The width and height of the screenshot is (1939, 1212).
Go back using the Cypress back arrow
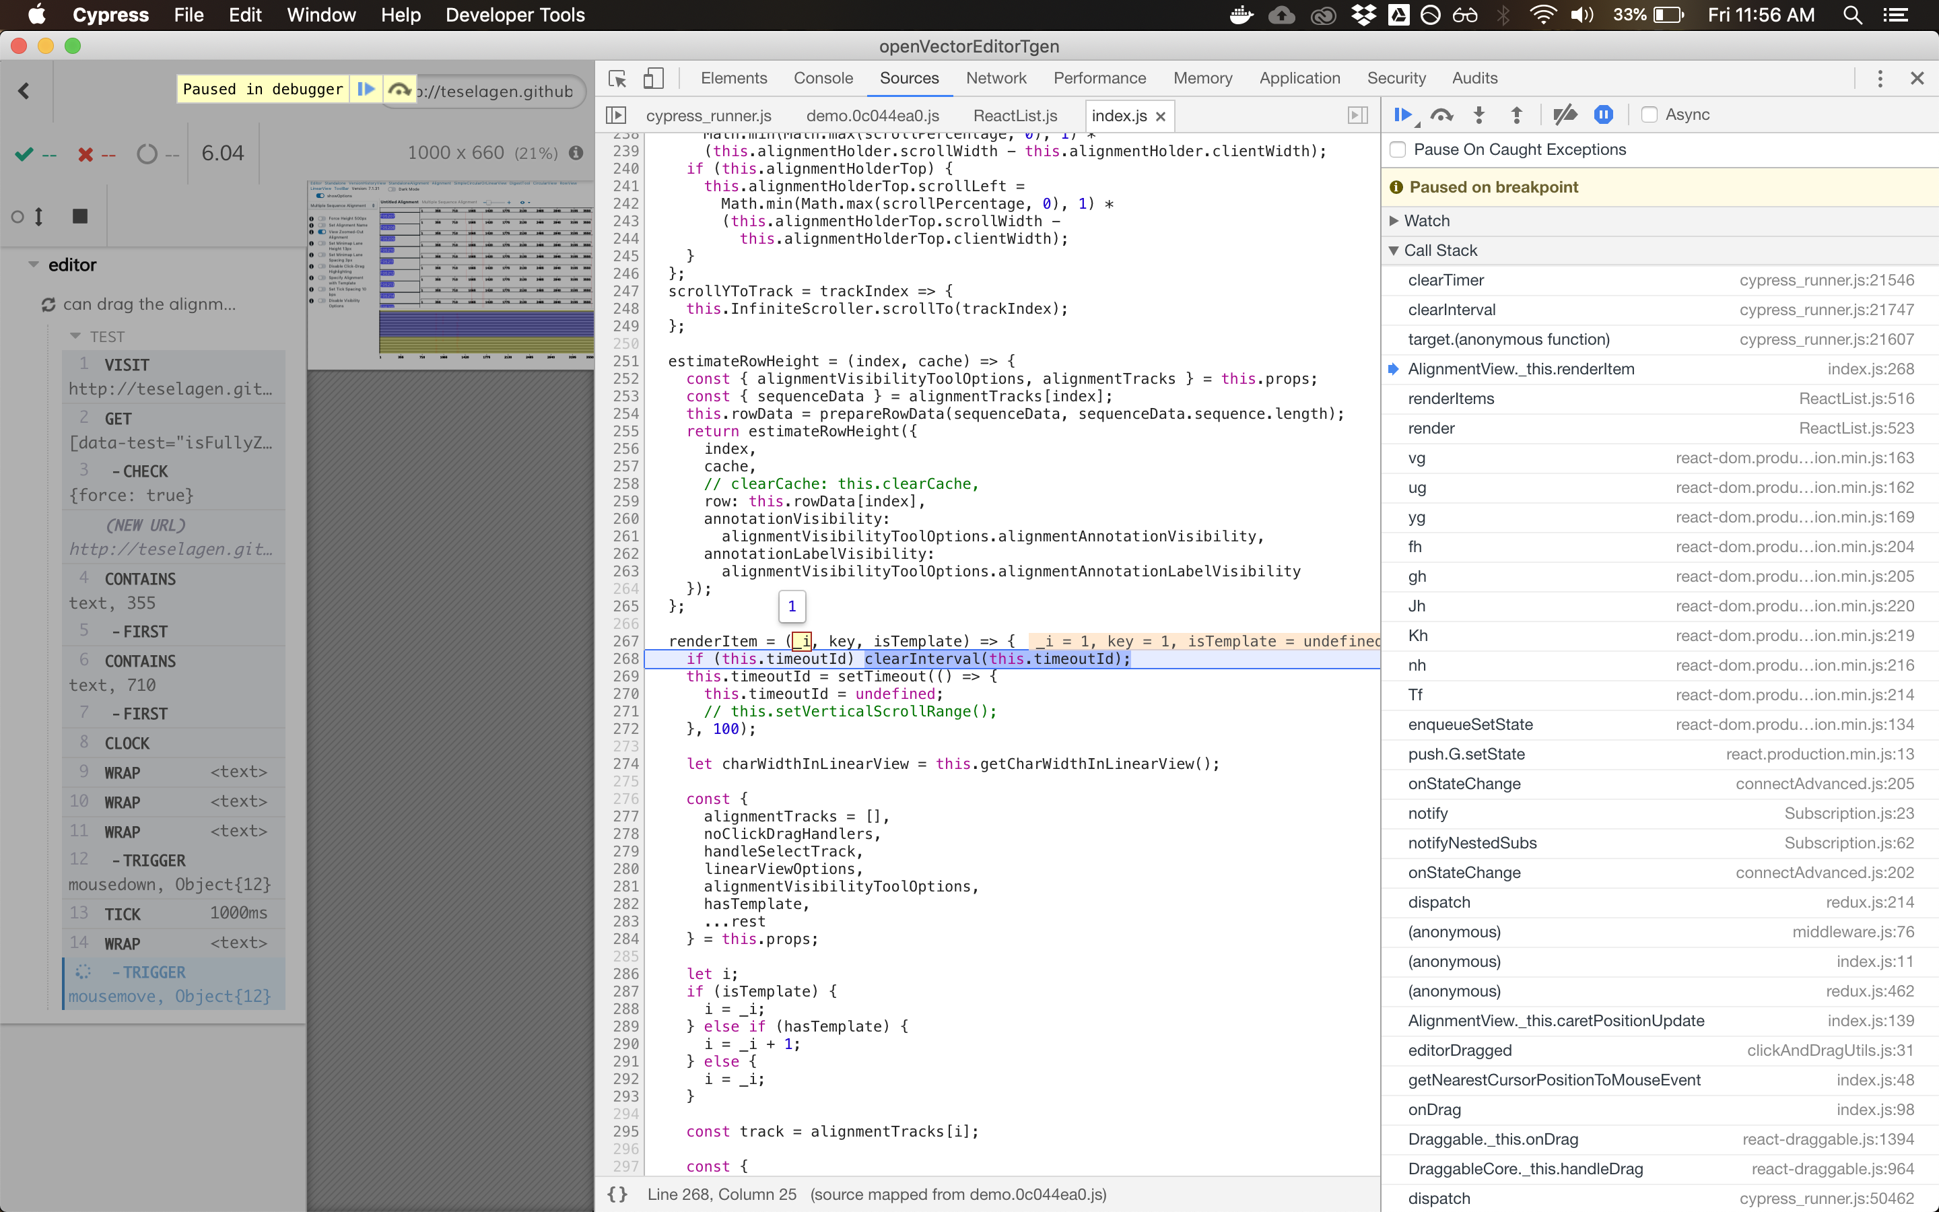(x=22, y=90)
